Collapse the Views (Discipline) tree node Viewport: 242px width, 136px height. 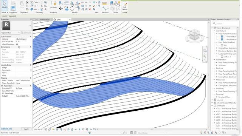tap(212, 28)
